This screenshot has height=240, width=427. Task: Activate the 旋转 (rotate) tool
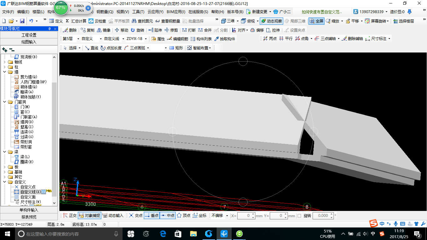point(137,30)
